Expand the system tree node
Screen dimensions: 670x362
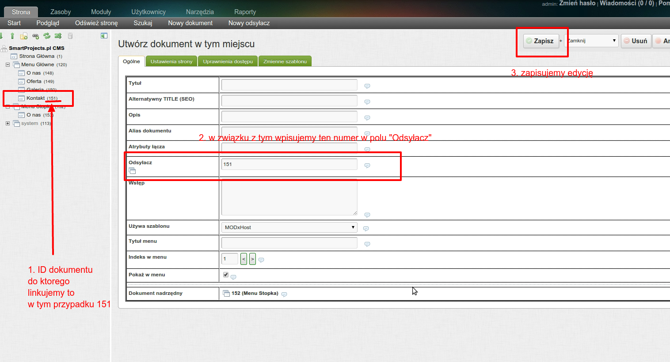pyautogui.click(x=8, y=123)
